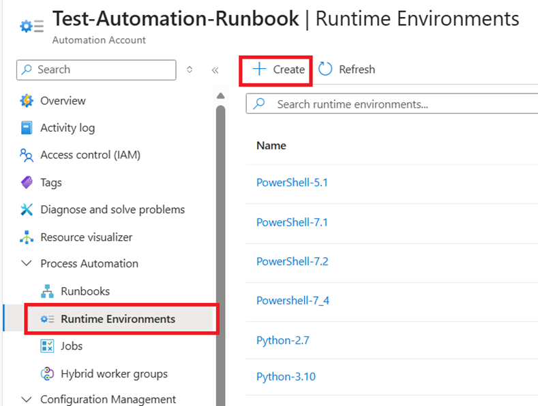The height and width of the screenshot is (406, 538).
Task: Click the Resource visualizer hierarchy icon
Action: 27,237
